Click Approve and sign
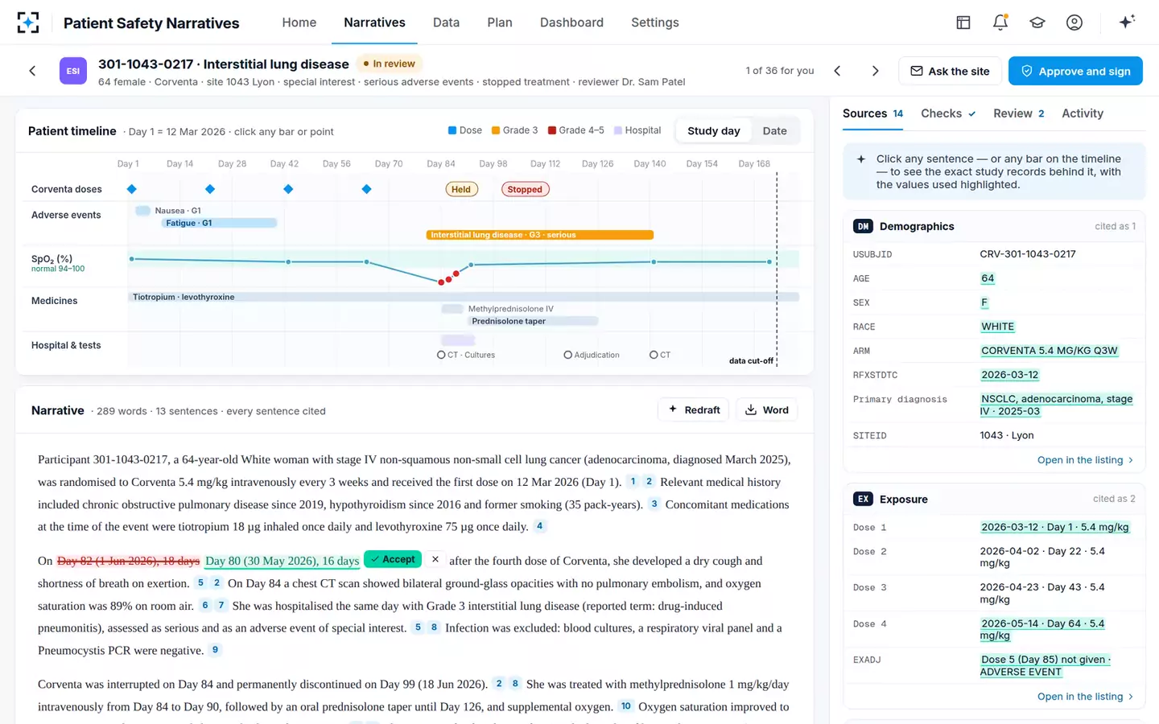 1075,71
